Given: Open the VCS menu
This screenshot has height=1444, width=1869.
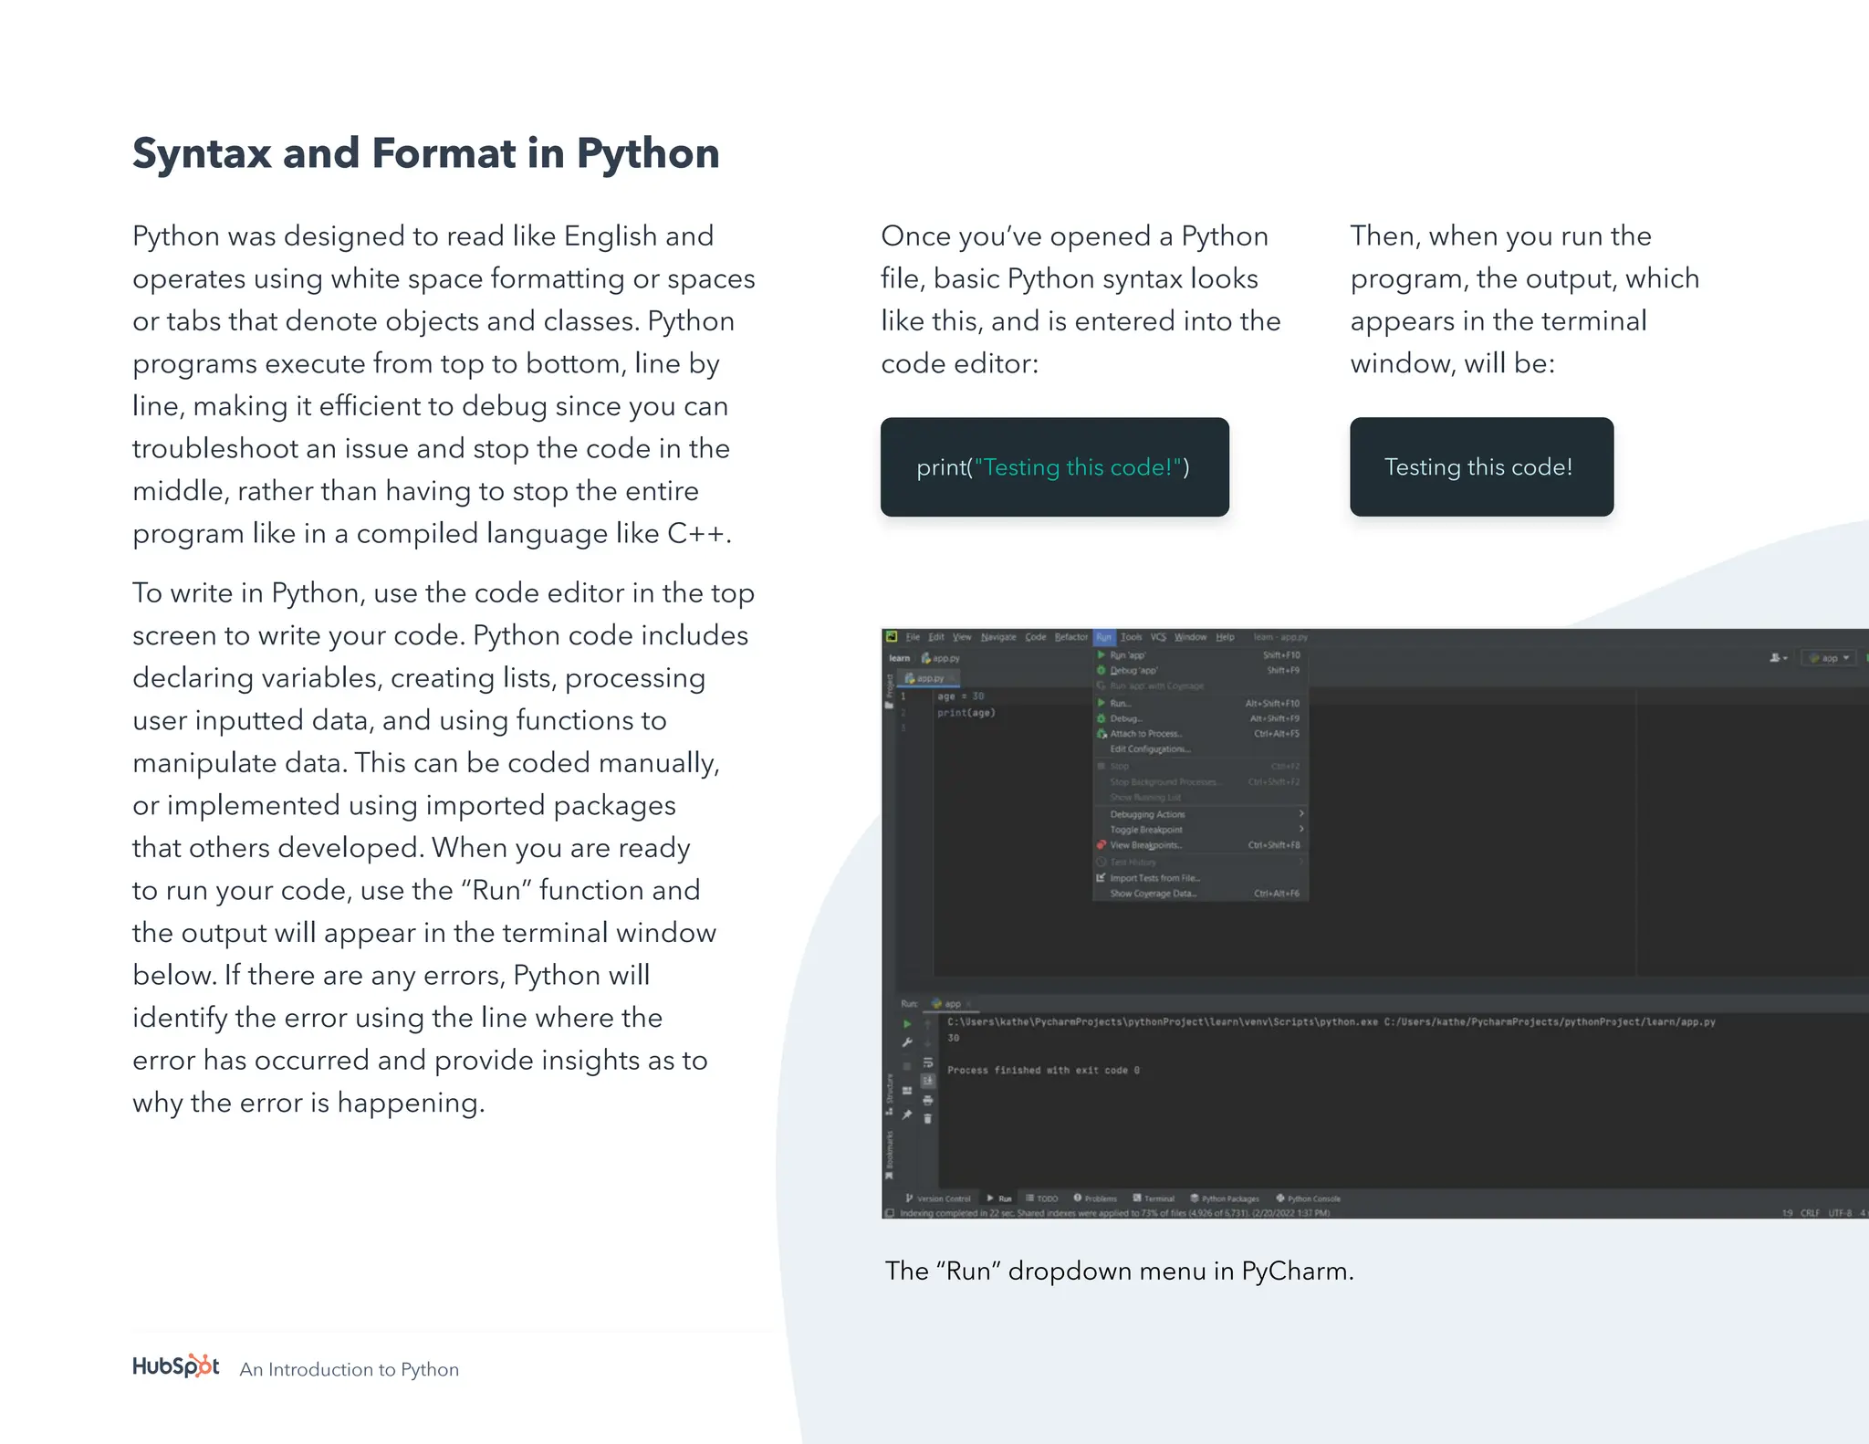Looking at the screenshot, I should click(1158, 637).
